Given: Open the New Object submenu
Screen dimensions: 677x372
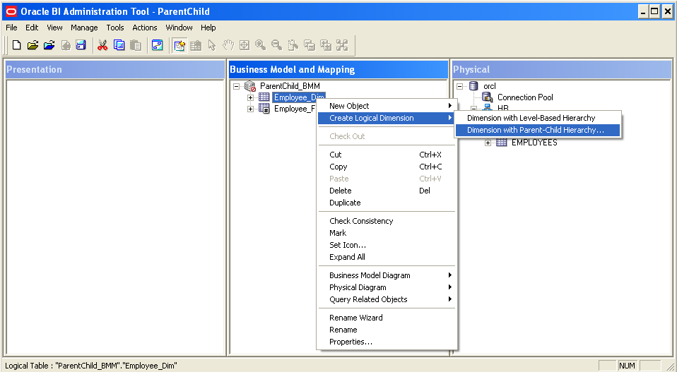Looking at the screenshot, I should point(387,106).
